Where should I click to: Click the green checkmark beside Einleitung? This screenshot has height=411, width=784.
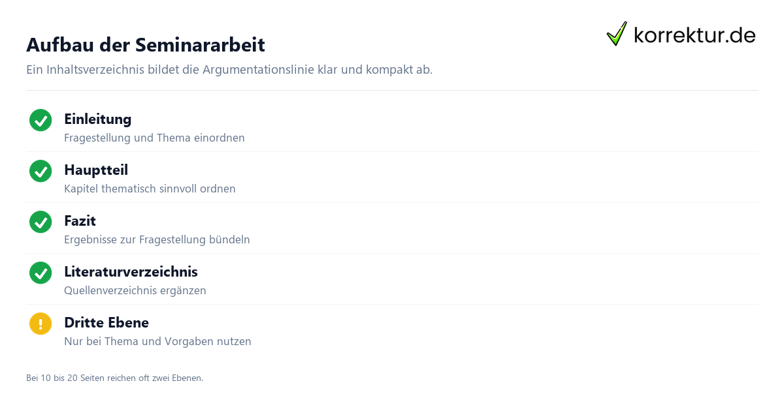click(41, 120)
